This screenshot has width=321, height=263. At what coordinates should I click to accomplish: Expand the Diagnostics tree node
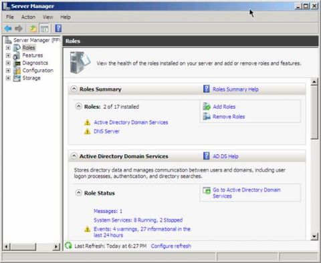click(x=8, y=63)
